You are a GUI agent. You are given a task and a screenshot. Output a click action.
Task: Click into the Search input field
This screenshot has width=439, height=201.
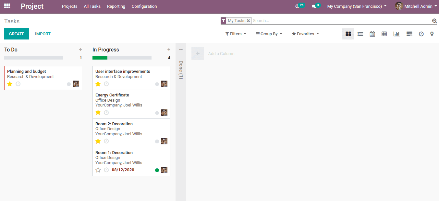point(341,20)
